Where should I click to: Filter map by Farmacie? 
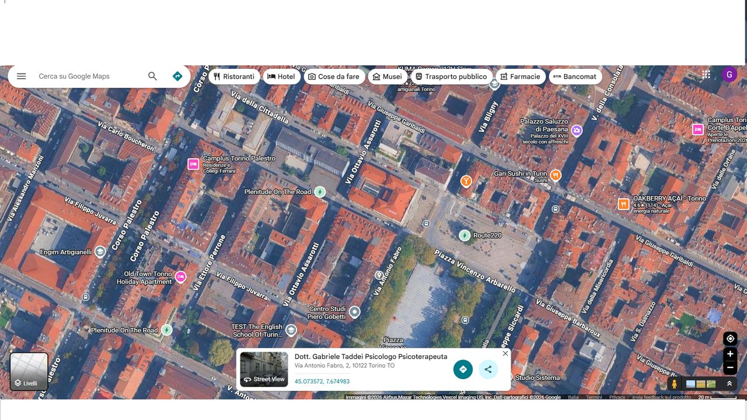point(521,76)
